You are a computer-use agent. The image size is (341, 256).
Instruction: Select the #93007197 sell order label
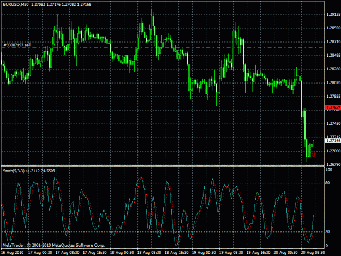[17, 45]
